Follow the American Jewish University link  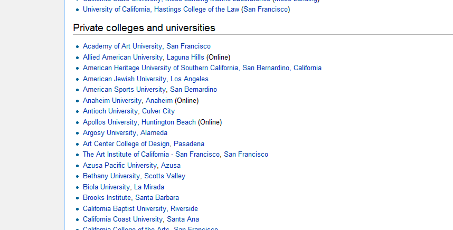click(x=125, y=79)
